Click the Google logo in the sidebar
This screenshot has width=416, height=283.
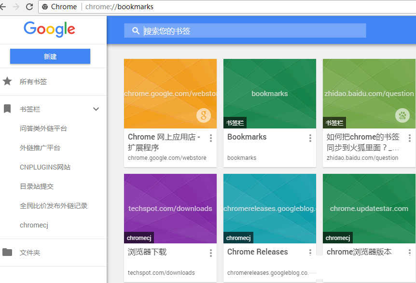pos(50,29)
